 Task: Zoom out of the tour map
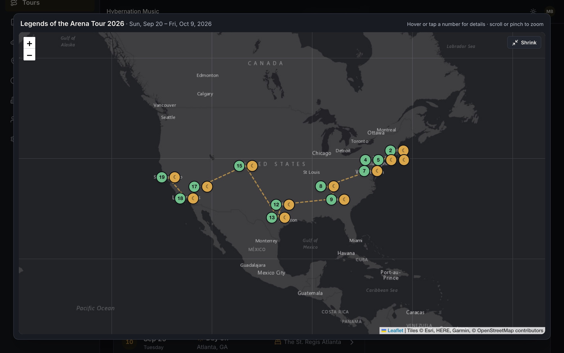coord(29,55)
